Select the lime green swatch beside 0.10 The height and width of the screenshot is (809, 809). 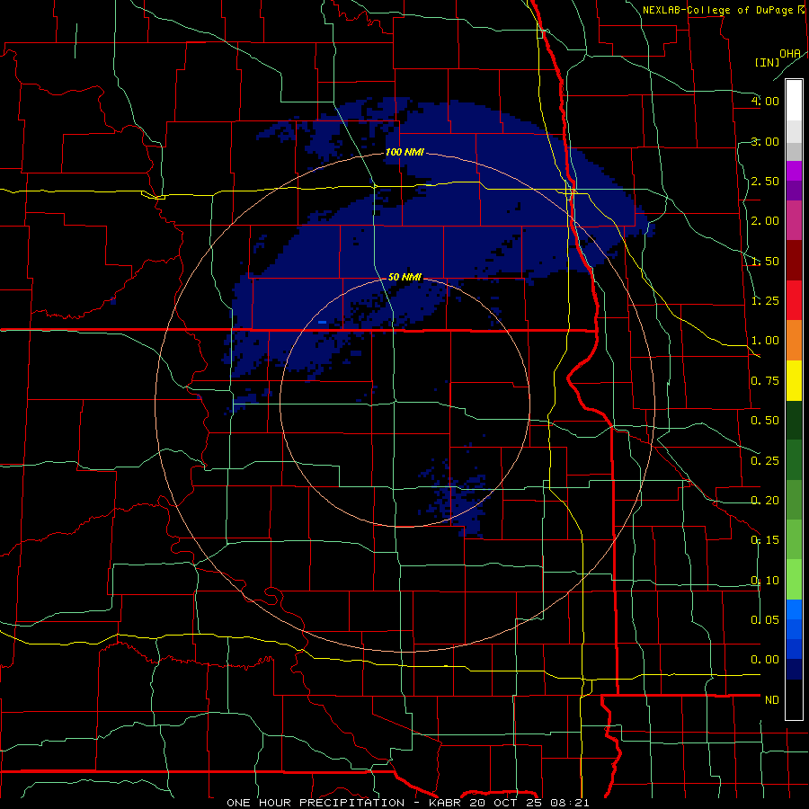[x=794, y=580]
